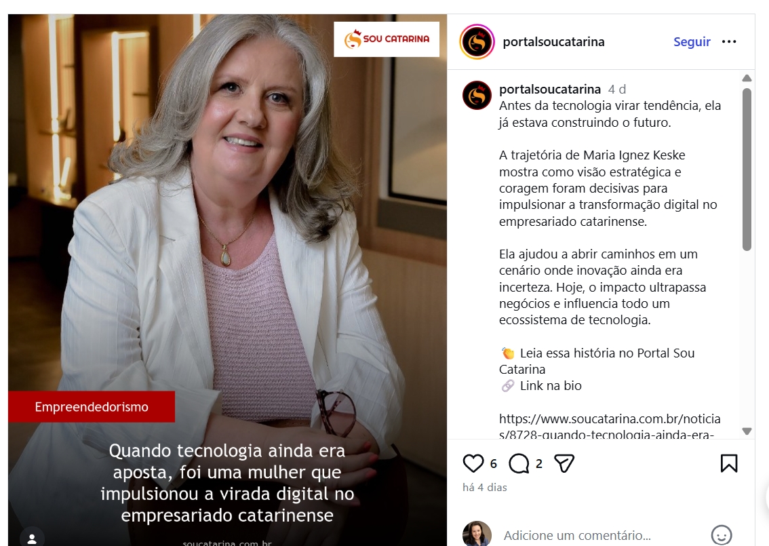Open comments via the speech bubble icon
Screen dimensions: 769x546
(x=519, y=463)
